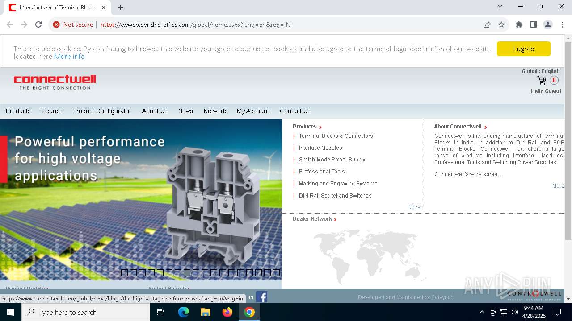Launch Microsoft Edge from the taskbar
The height and width of the screenshot is (321, 572).
pos(183,312)
